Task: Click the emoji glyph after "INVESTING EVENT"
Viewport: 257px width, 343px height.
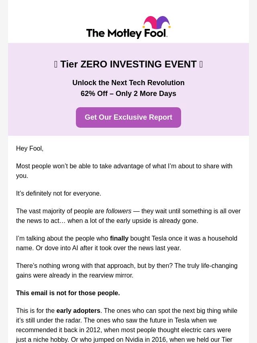Action: click(x=201, y=64)
